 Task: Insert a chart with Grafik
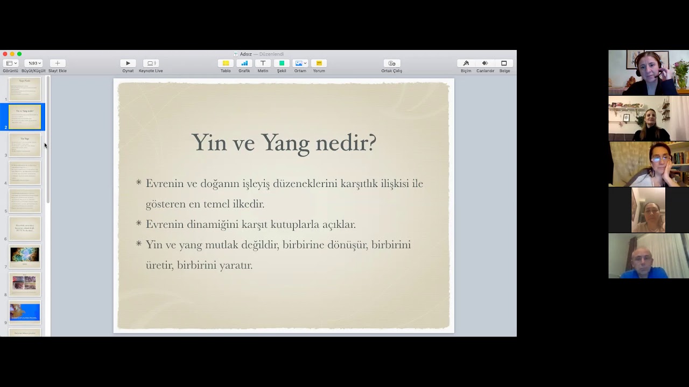pos(244,63)
